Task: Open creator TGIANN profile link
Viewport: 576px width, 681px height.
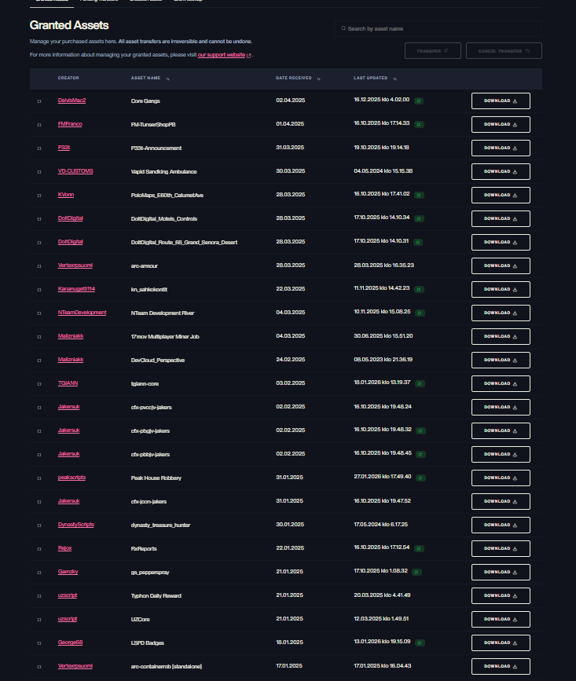Action: [68, 383]
